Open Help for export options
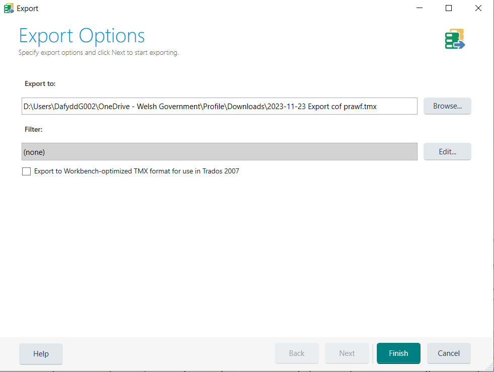 (x=41, y=354)
